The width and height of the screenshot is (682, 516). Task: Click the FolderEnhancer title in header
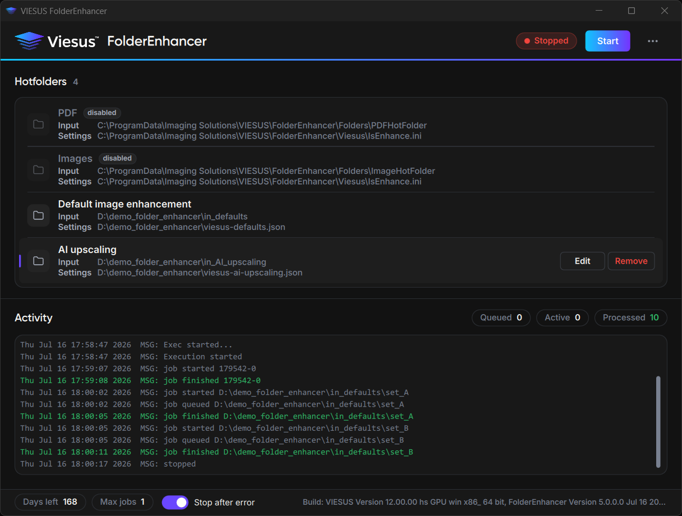[x=157, y=41]
